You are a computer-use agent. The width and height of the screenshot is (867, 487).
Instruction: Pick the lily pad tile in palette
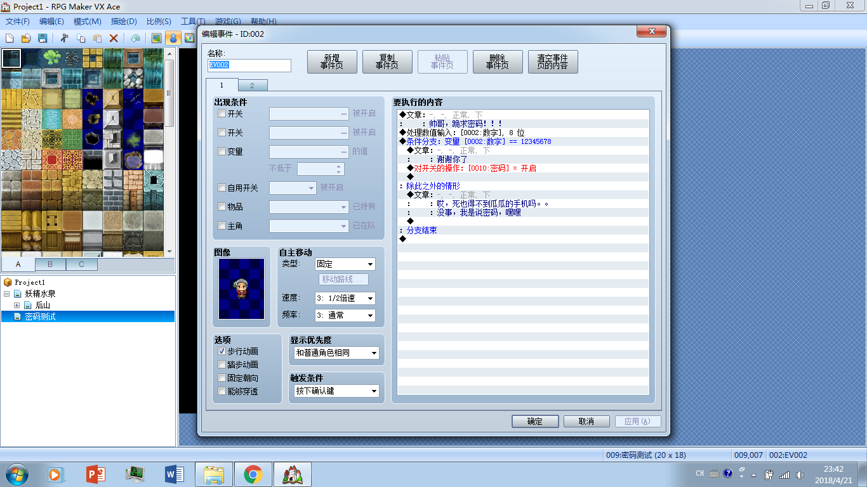[x=53, y=58]
